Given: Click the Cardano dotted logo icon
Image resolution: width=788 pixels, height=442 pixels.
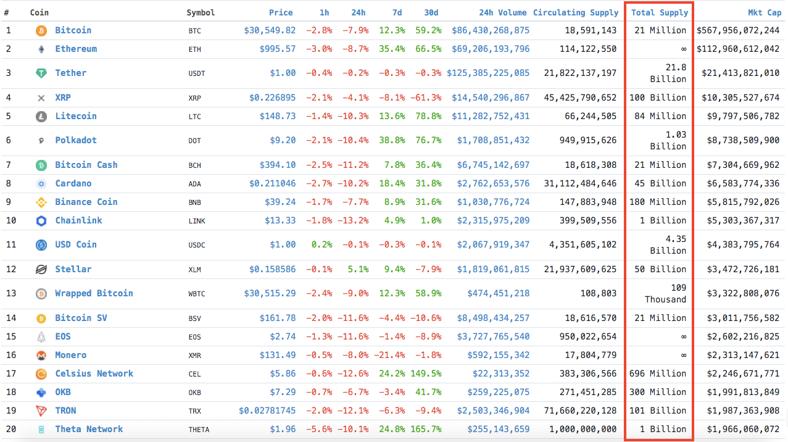Looking at the screenshot, I should pos(41,183).
